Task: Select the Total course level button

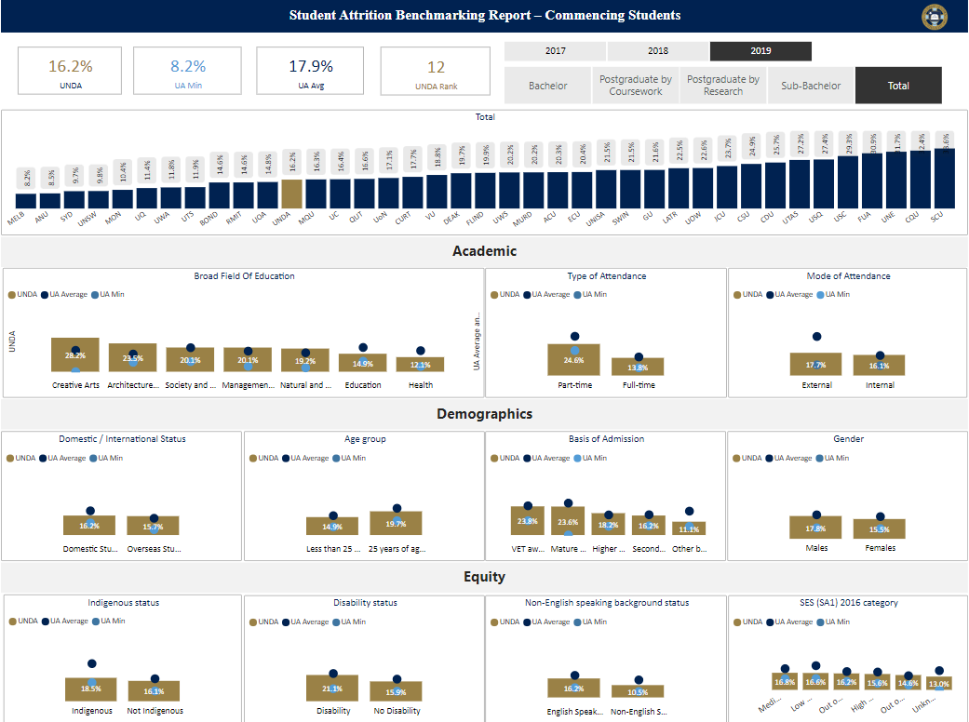Action: click(x=898, y=86)
